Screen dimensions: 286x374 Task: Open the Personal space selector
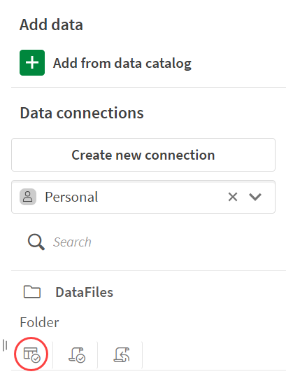[x=143, y=197]
